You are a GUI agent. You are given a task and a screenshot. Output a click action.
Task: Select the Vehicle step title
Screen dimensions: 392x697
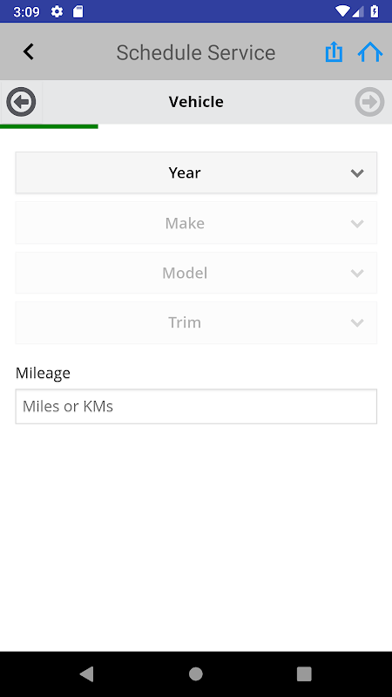click(x=196, y=102)
